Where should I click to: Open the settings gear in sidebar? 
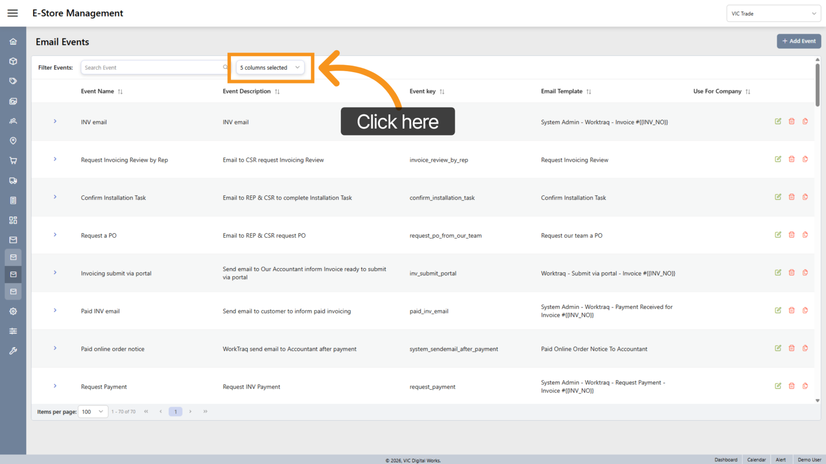coord(13,311)
